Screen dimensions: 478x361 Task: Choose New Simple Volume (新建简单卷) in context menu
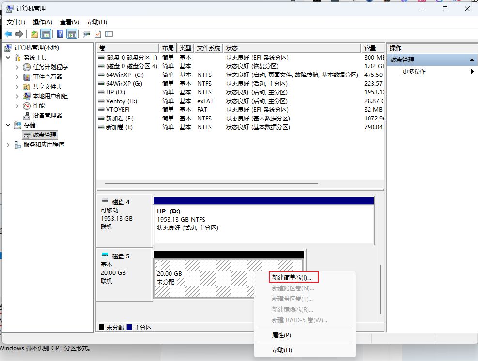(292, 278)
